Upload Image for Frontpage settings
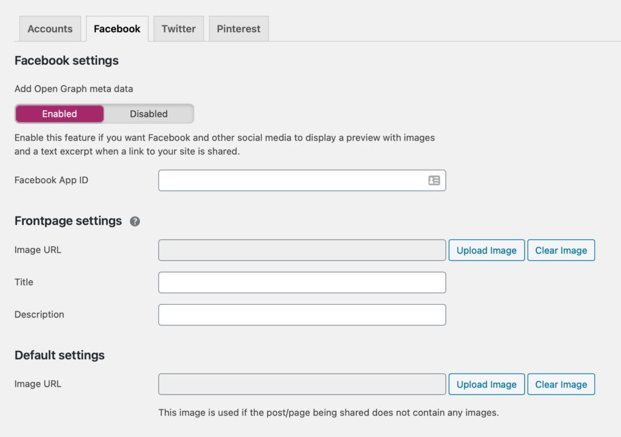Image resolution: width=621 pixels, height=437 pixels. point(486,250)
